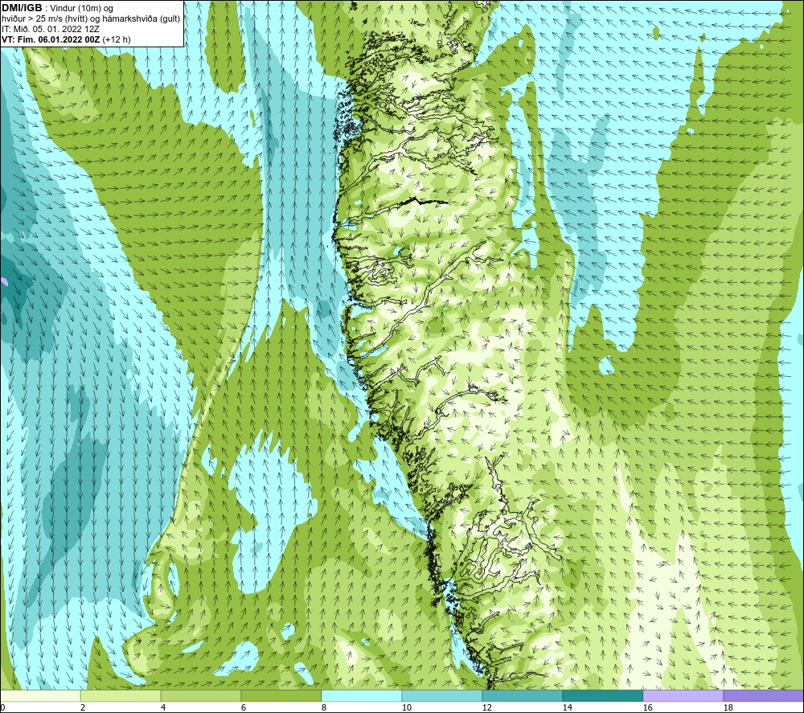The height and width of the screenshot is (713, 804).
Task: Click the 4–6 m/s green legend swatch
Action: (x=201, y=695)
